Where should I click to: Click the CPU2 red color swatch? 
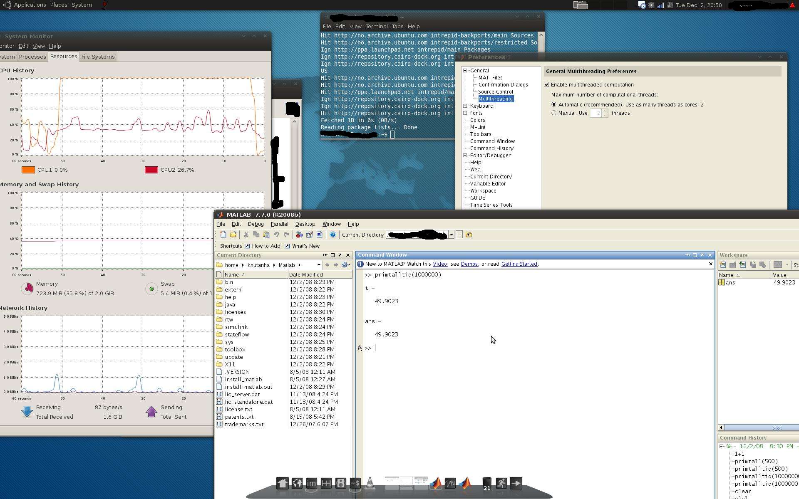[x=151, y=170]
